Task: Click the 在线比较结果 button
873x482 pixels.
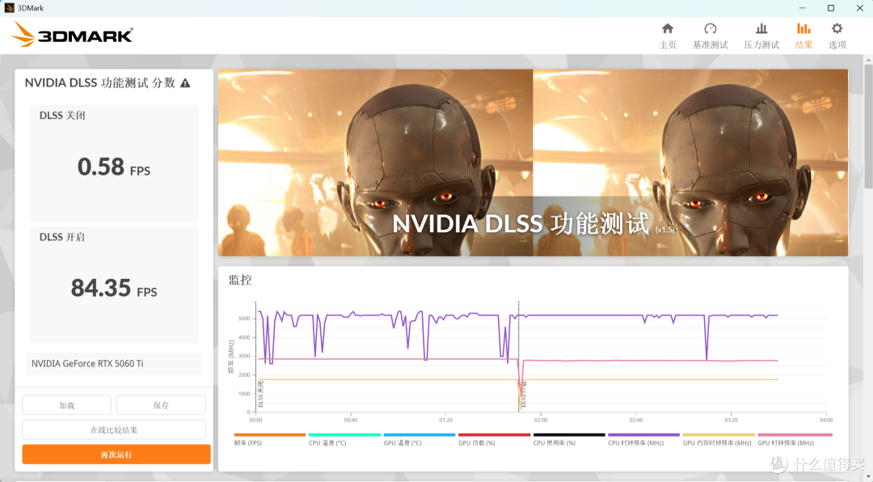Action: 114,429
